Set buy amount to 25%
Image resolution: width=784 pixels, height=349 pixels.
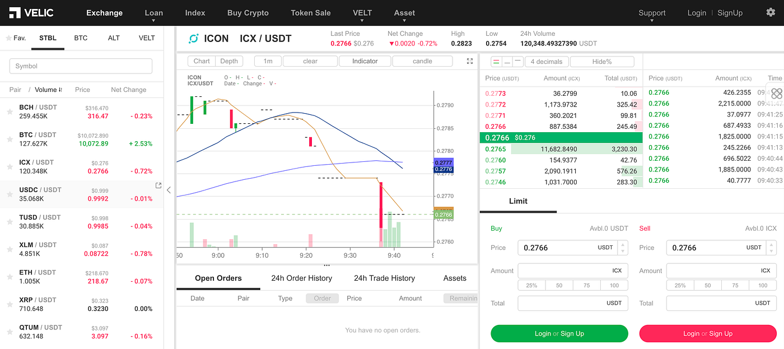(531, 285)
